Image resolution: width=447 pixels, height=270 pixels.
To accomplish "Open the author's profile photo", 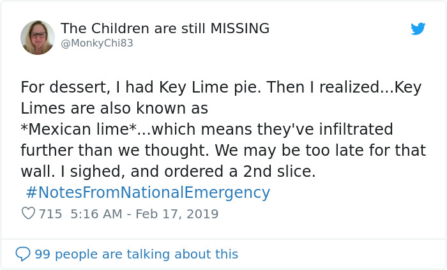I will click(x=38, y=37).
